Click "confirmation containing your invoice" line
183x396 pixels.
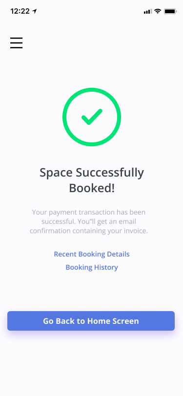[89, 231]
